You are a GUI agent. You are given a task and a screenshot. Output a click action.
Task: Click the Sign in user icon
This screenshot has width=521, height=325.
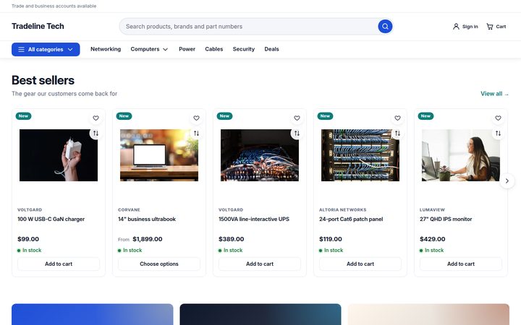click(x=456, y=27)
